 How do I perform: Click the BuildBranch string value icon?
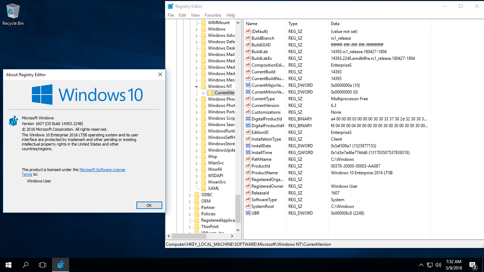(248, 38)
